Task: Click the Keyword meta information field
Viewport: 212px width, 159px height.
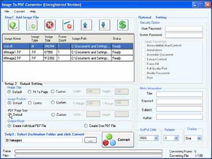Action: coord(179,102)
